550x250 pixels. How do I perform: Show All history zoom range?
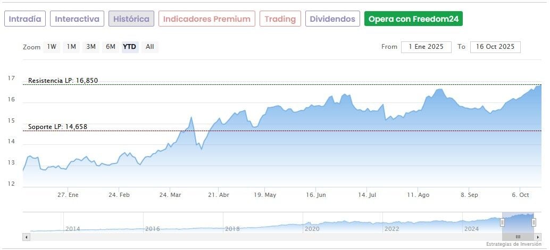click(x=150, y=47)
